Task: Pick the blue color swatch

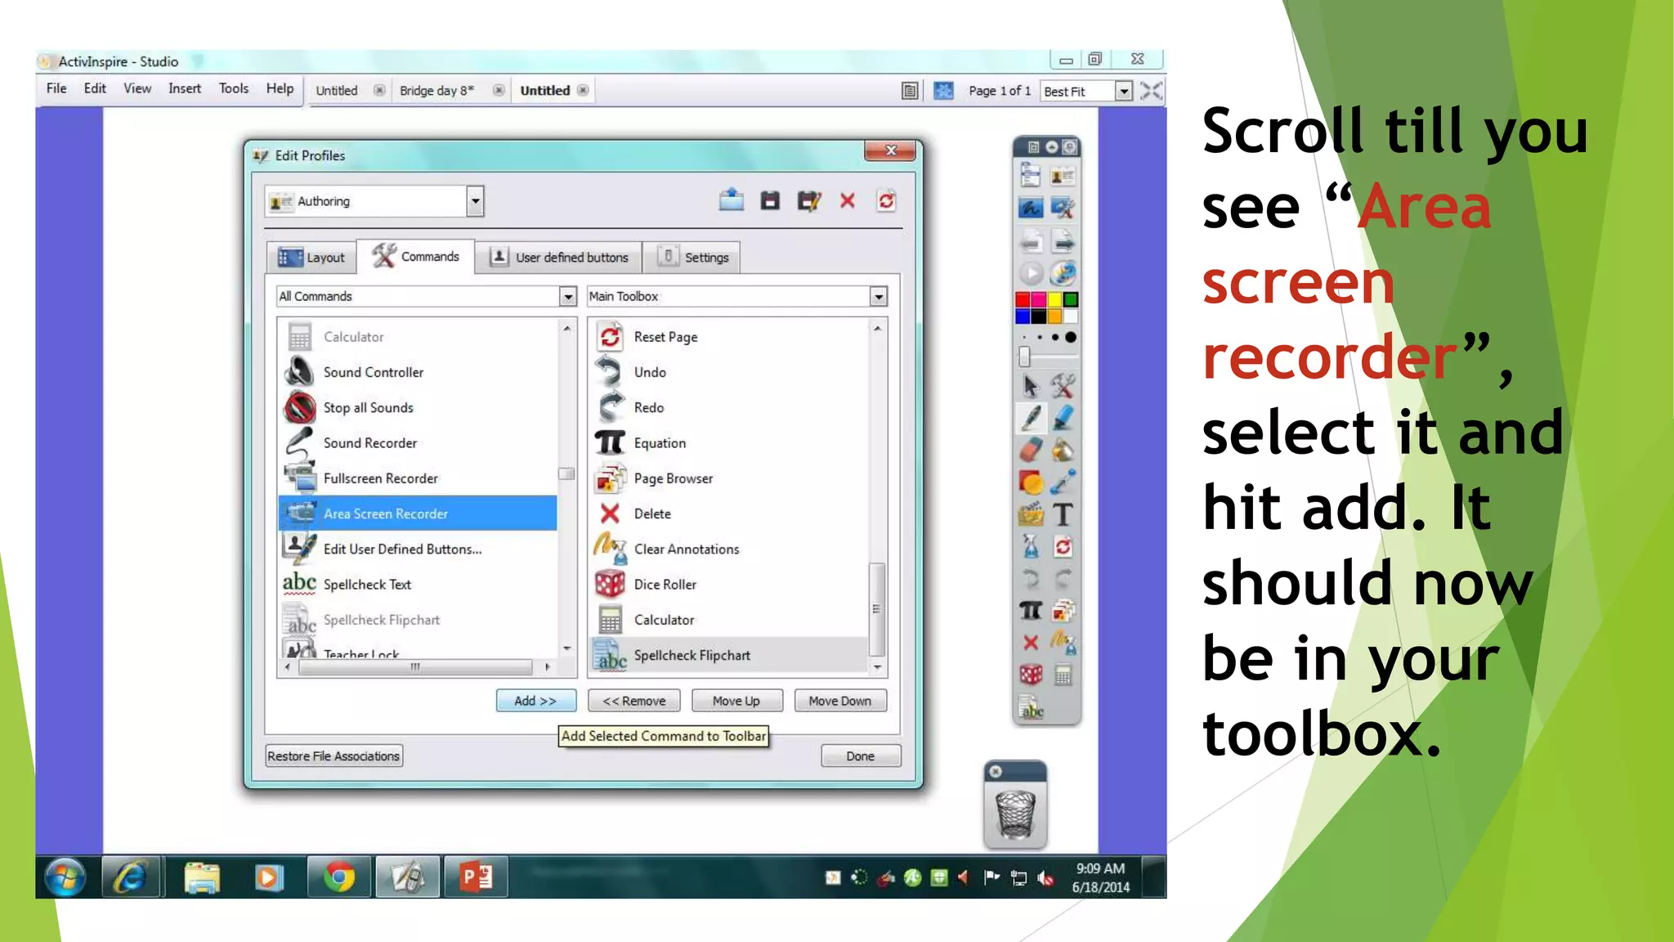Action: [1023, 316]
